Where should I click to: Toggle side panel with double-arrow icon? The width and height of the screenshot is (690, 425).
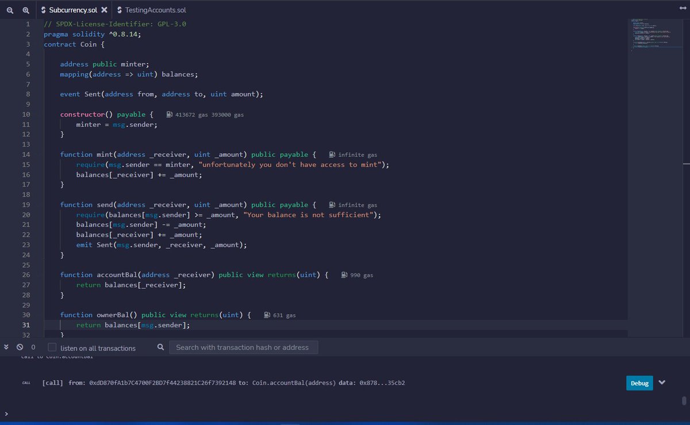(x=683, y=8)
